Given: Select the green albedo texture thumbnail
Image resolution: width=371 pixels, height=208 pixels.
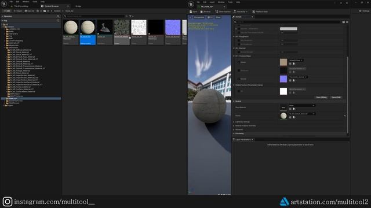Looking at the screenshot, I should point(122,27).
